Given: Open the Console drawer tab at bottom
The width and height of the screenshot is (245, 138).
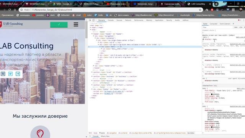Looking at the screenshot, I should (95, 136).
